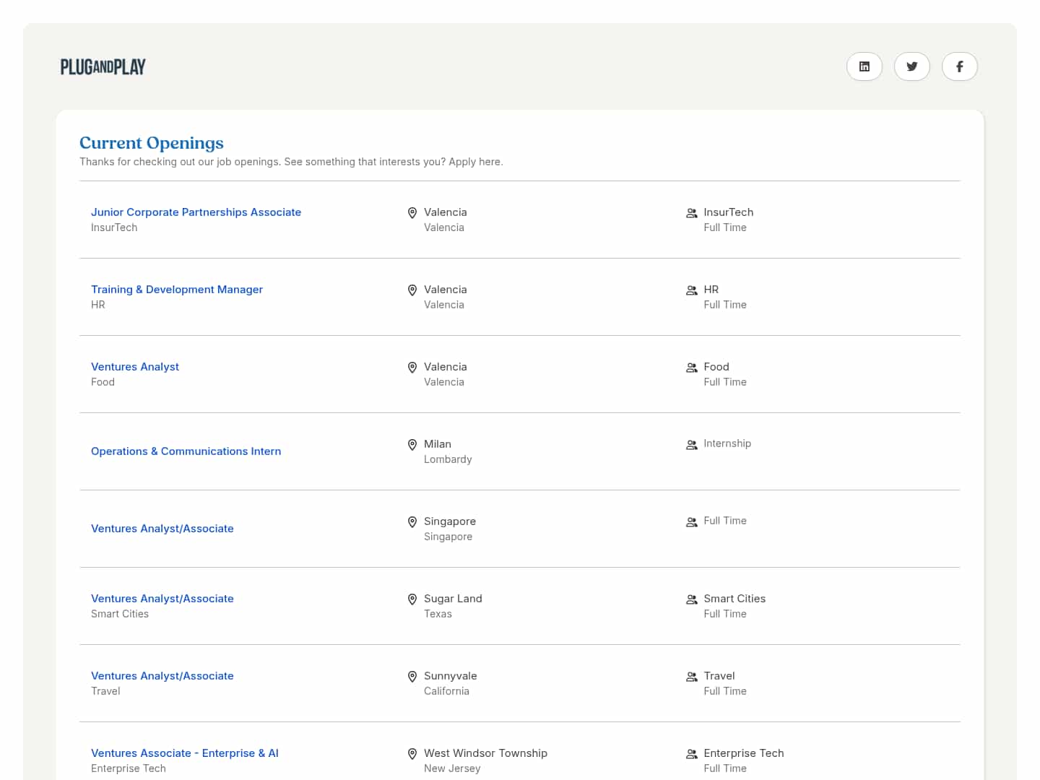The width and height of the screenshot is (1040, 780).
Task: Click location pin icon next to Milan
Action: click(412, 445)
